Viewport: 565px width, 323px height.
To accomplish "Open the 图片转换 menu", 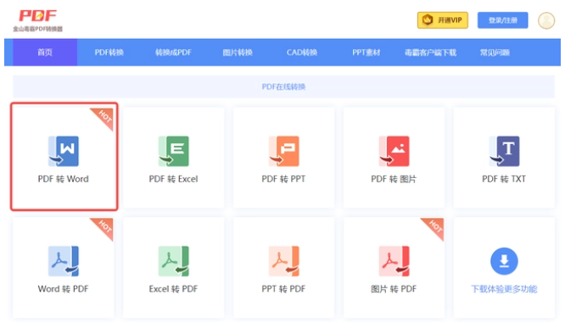I will click(x=238, y=53).
